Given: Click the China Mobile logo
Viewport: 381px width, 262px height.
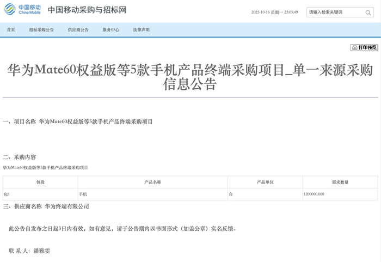Looking at the screenshot, I should point(22,9).
